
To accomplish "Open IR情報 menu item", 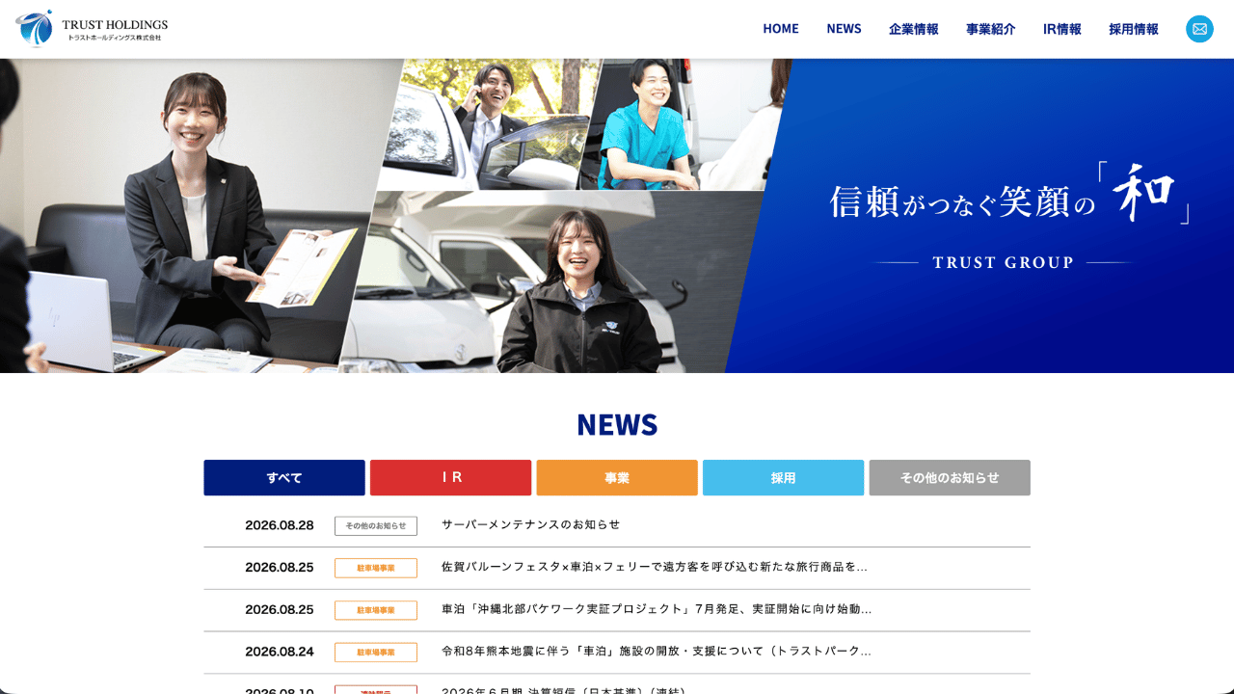I will (1062, 29).
